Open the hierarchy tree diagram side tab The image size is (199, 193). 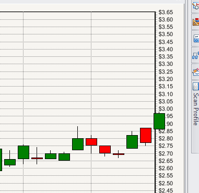point(196,55)
